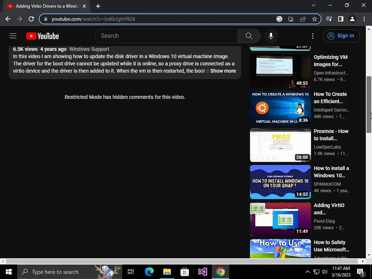The width and height of the screenshot is (372, 279).
Task: Open Task View on the taskbar
Action: [x=131, y=272]
